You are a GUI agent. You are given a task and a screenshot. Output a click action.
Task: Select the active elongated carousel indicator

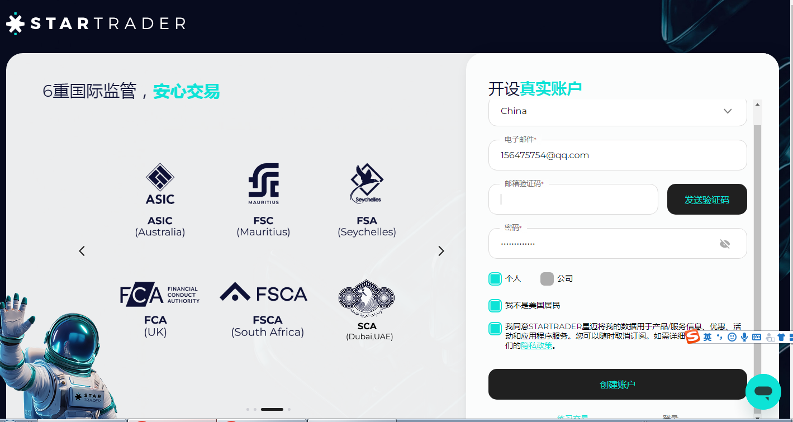click(x=272, y=409)
